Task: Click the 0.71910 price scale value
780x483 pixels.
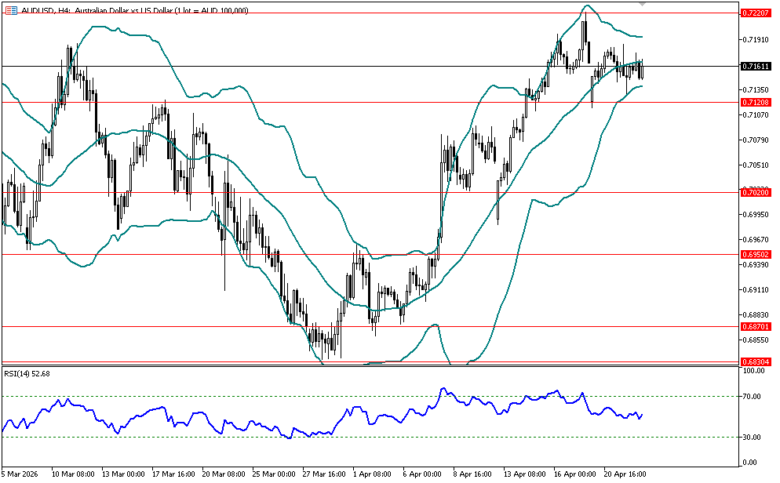Action: click(755, 39)
